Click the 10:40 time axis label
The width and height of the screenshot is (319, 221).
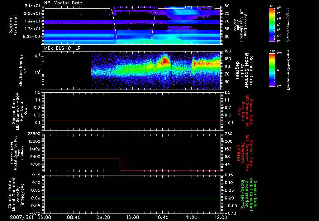click(x=162, y=217)
